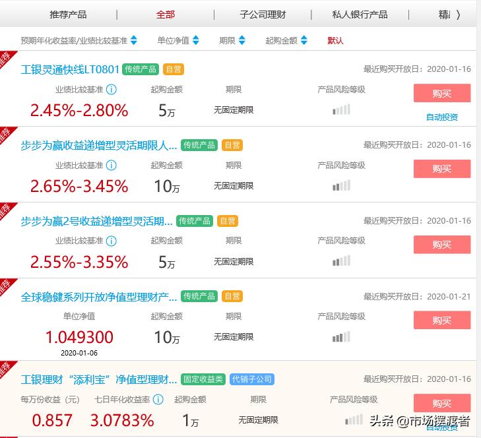Click risk level bars for 工银灵通快线LT0801
The width and height of the screenshot is (481, 438).
[341, 109]
